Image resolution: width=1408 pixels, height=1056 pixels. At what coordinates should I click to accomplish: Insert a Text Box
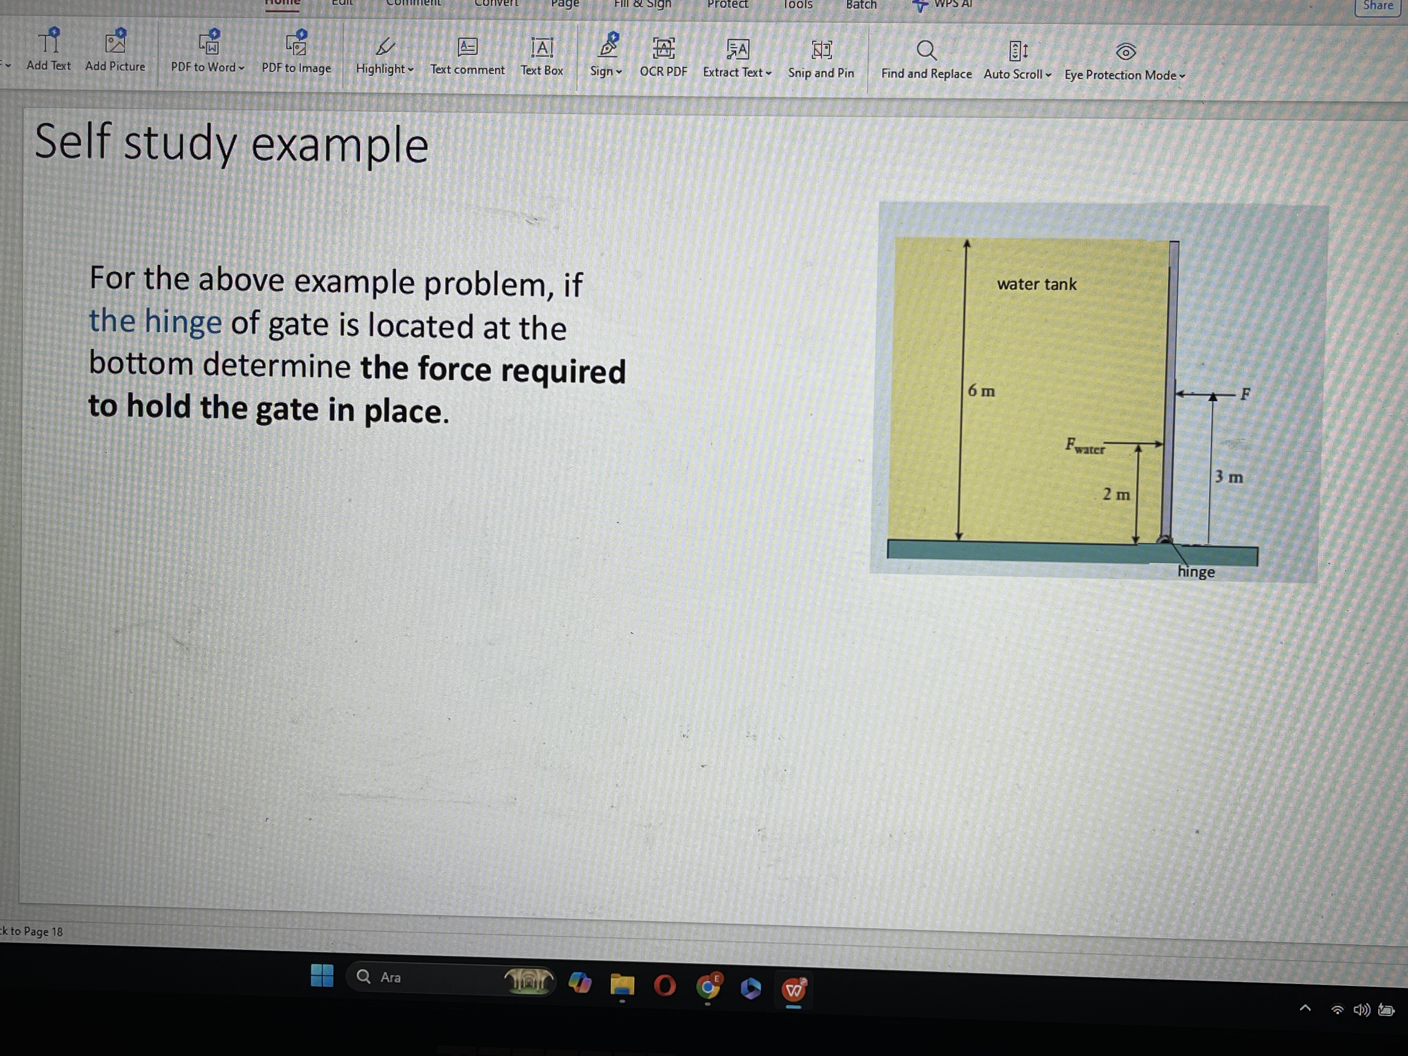coord(542,57)
